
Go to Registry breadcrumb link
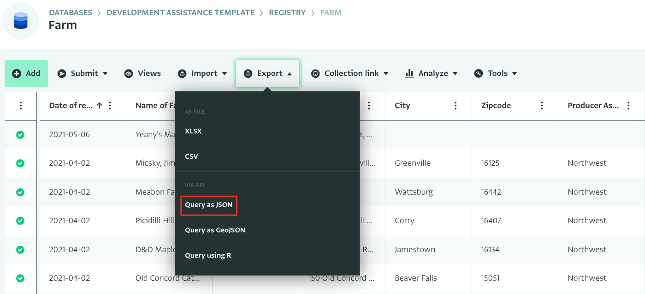click(x=287, y=13)
